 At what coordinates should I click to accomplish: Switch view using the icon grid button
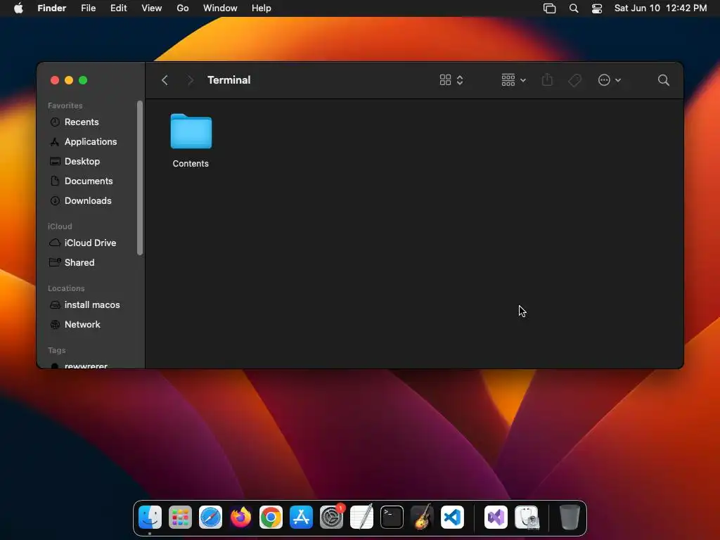(x=445, y=80)
